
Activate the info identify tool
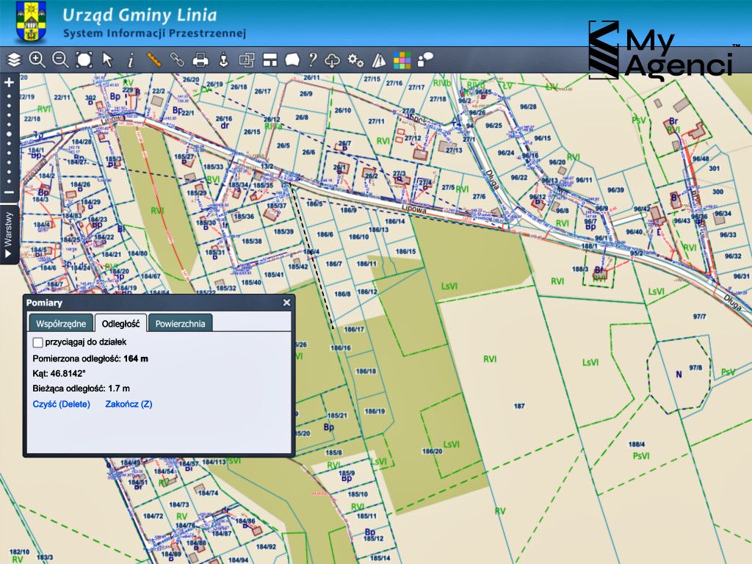point(131,59)
